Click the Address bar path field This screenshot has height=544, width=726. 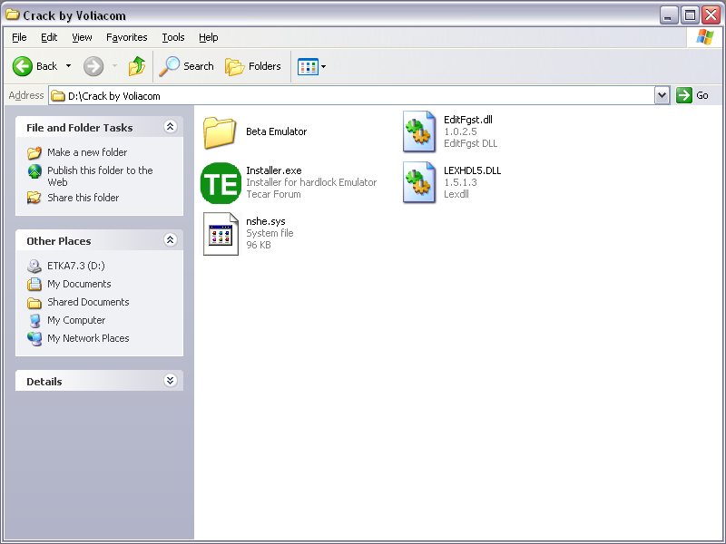click(x=354, y=95)
